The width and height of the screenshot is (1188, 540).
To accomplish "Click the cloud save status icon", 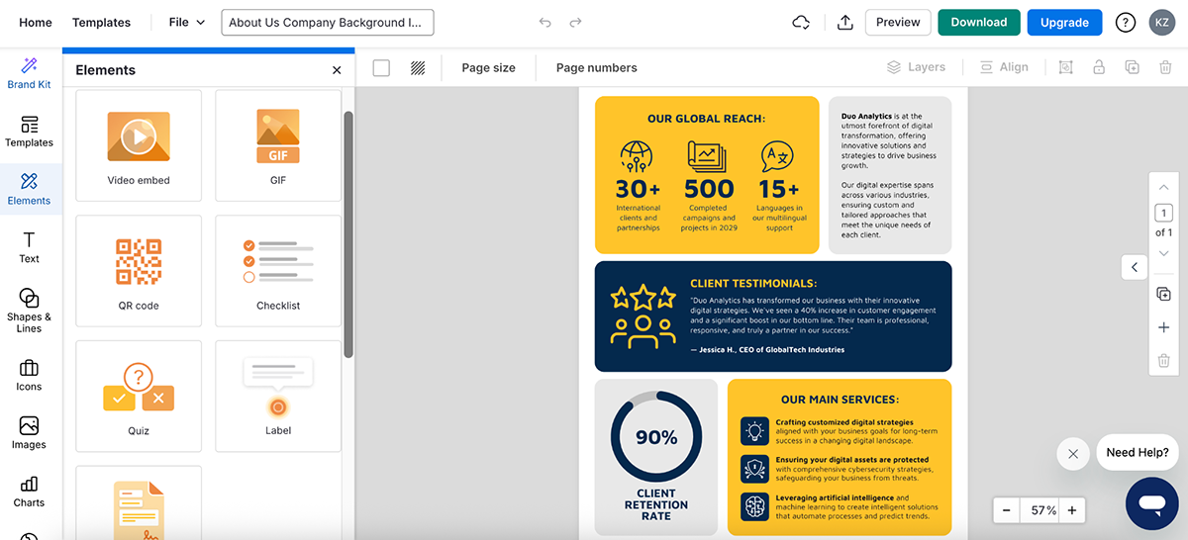I will 802,23.
